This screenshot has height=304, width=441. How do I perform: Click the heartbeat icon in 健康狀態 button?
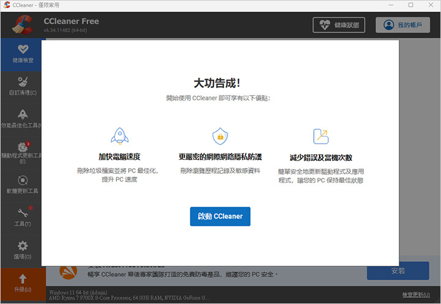tap(325, 25)
